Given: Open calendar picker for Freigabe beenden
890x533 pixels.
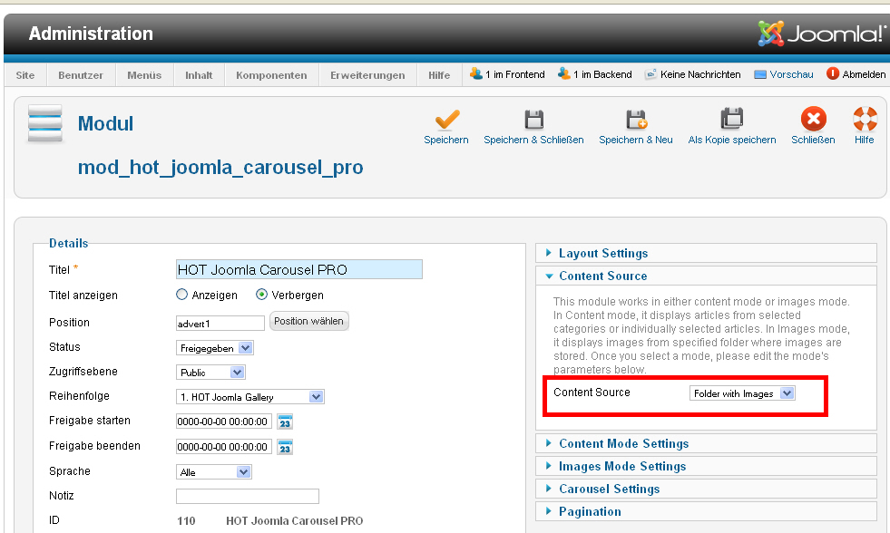Looking at the screenshot, I should pyautogui.click(x=285, y=448).
